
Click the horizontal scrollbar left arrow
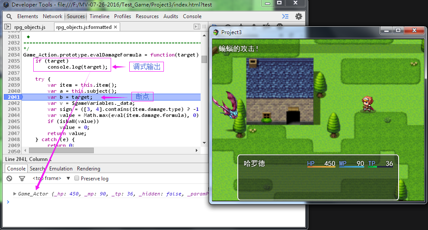coord(26,151)
